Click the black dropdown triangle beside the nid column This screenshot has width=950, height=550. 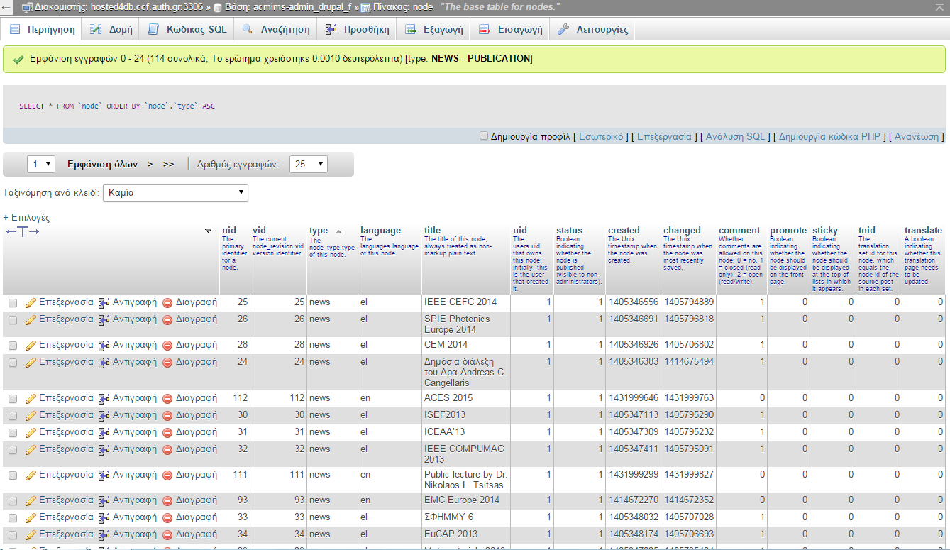208,231
